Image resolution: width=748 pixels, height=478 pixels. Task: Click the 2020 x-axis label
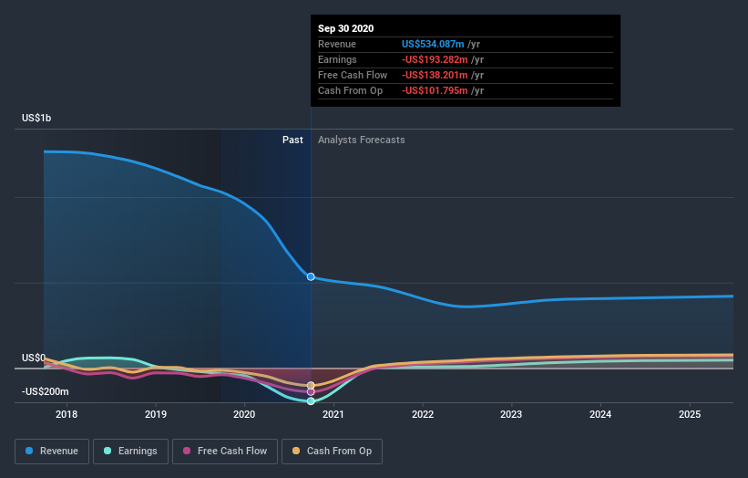(x=244, y=414)
